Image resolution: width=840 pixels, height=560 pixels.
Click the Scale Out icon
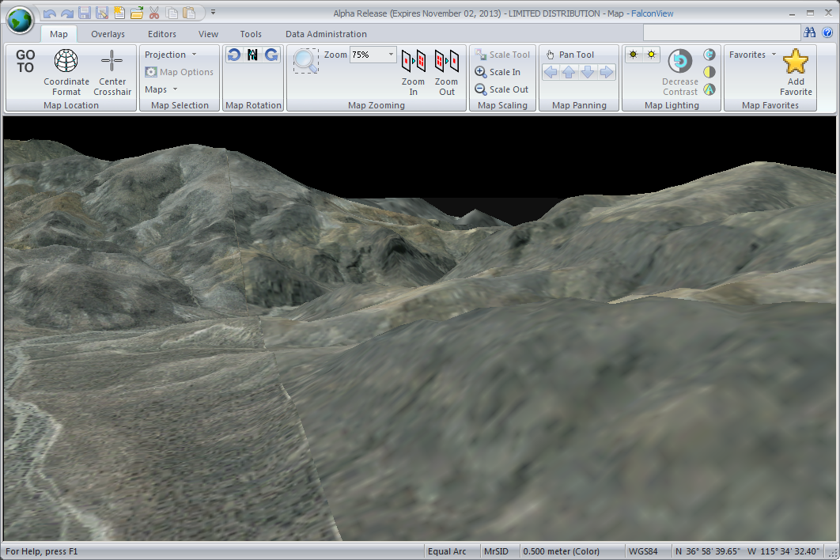click(x=481, y=89)
